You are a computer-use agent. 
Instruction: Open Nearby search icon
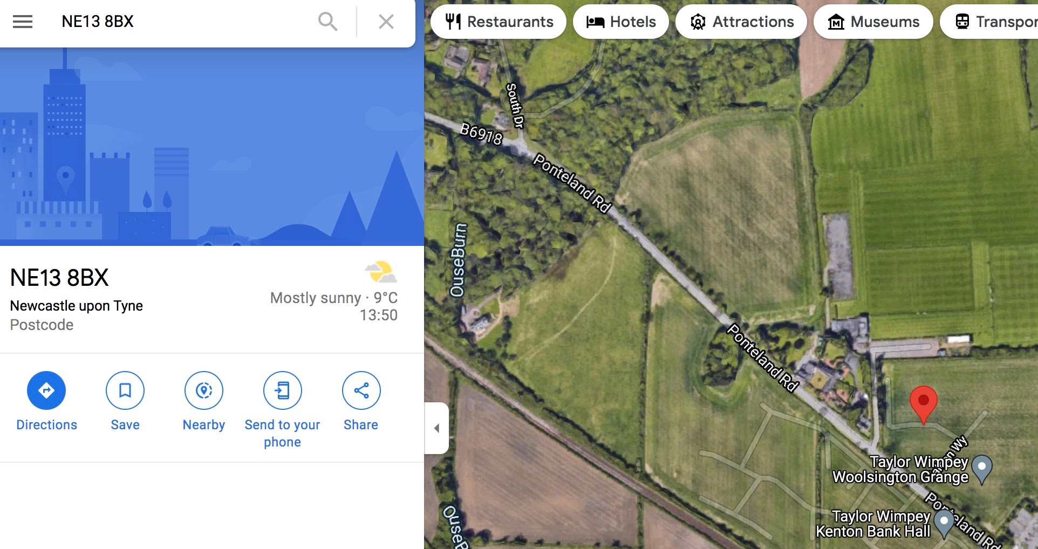coord(204,390)
